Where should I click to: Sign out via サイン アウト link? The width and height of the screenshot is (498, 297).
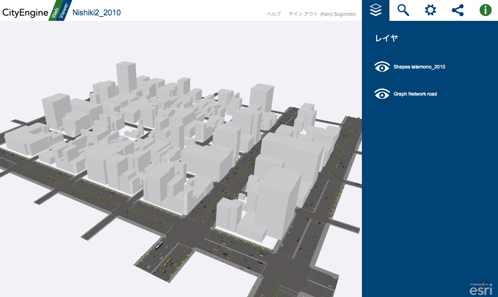click(303, 13)
